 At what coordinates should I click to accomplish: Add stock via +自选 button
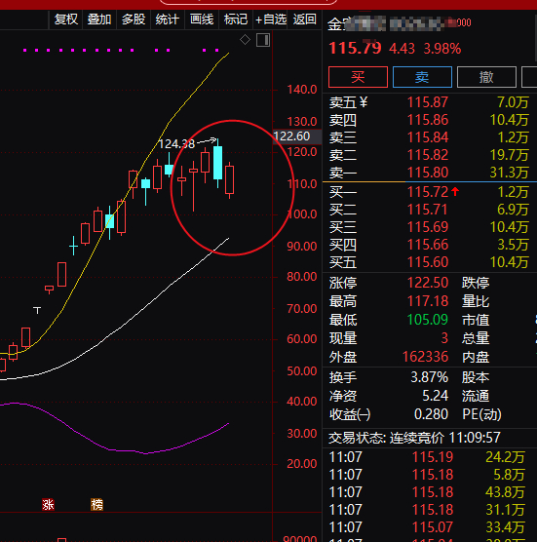[x=271, y=19]
